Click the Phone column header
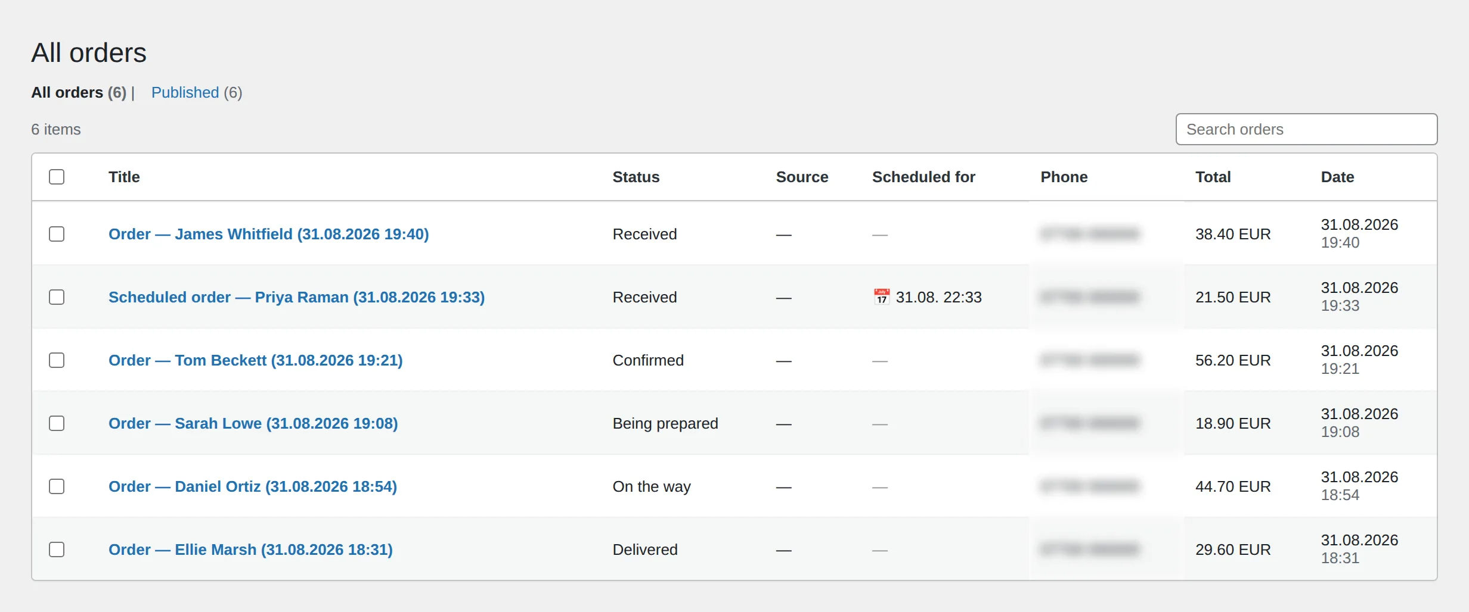The image size is (1469, 612). (x=1064, y=177)
